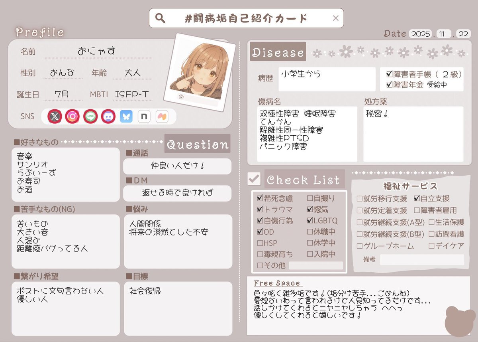Click the その他 text input field
The height and width of the screenshot is (342, 478).
316,265
